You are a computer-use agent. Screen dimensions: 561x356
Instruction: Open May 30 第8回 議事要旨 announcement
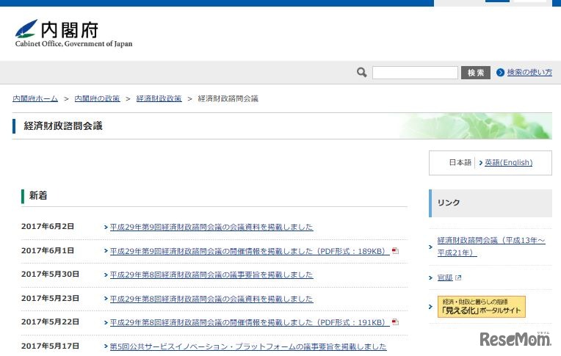click(x=211, y=275)
